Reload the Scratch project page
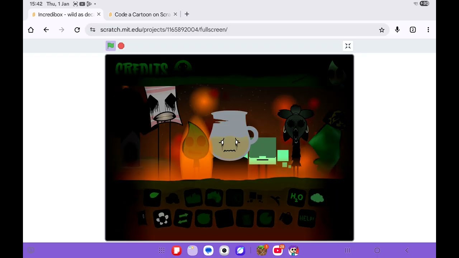 pos(77,30)
